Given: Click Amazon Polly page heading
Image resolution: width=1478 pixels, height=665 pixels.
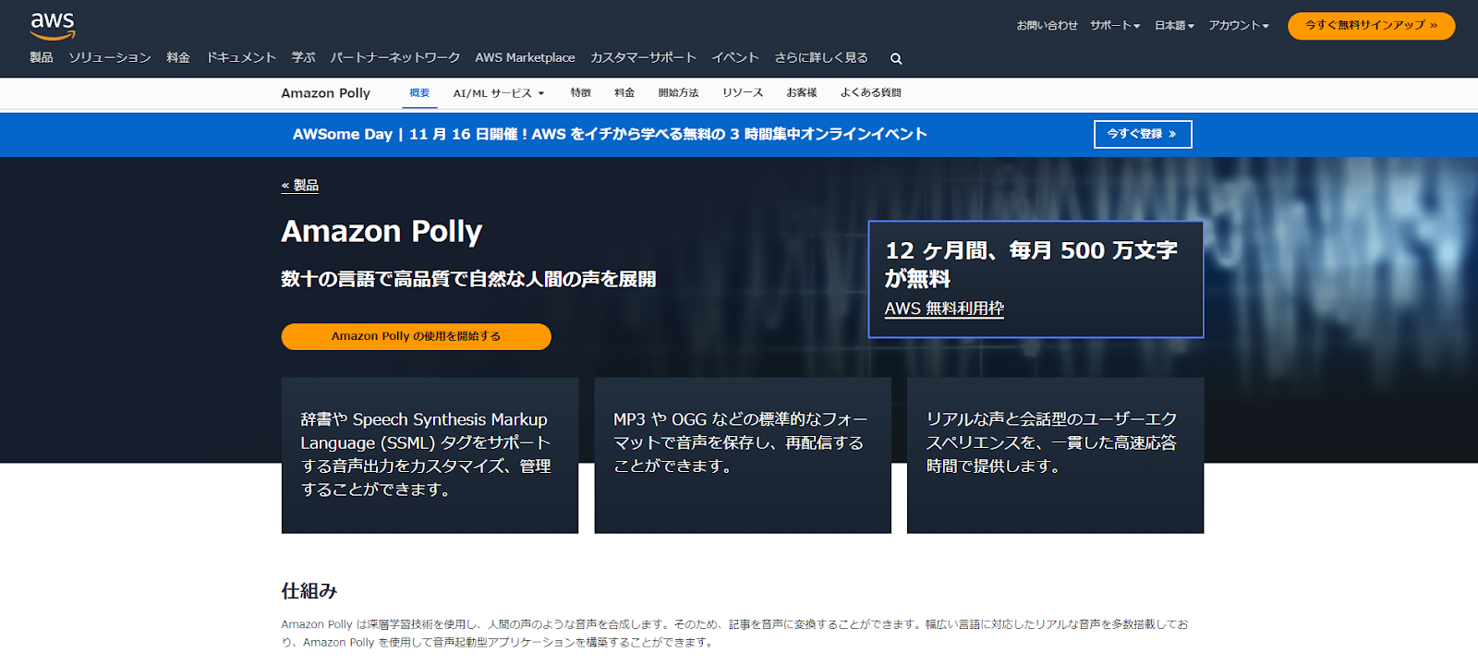Looking at the screenshot, I should coord(382,231).
